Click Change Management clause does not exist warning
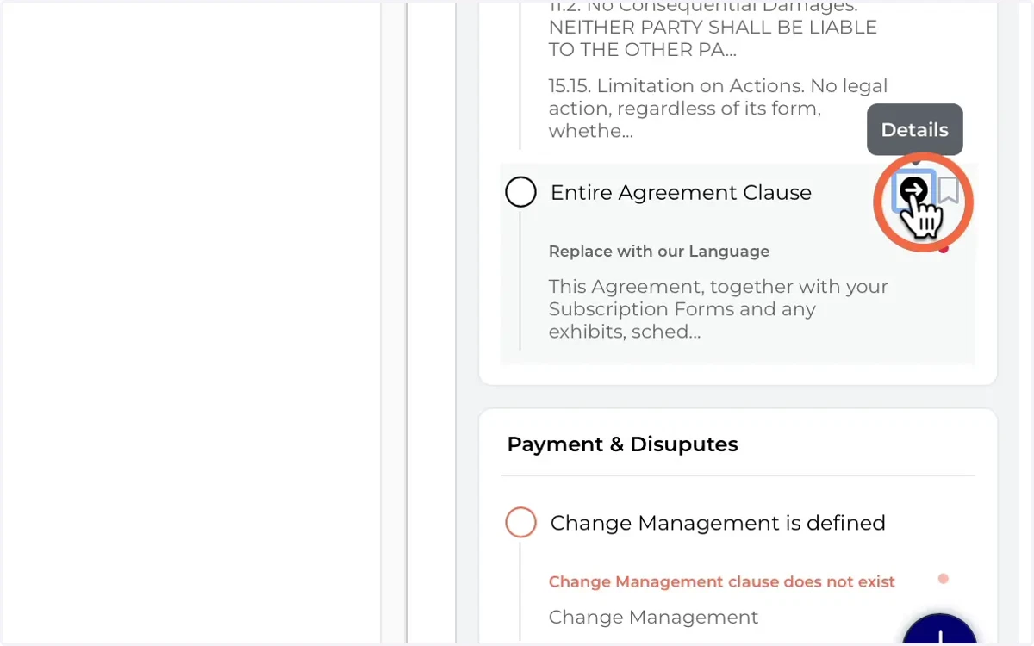This screenshot has width=1034, height=646. (722, 581)
